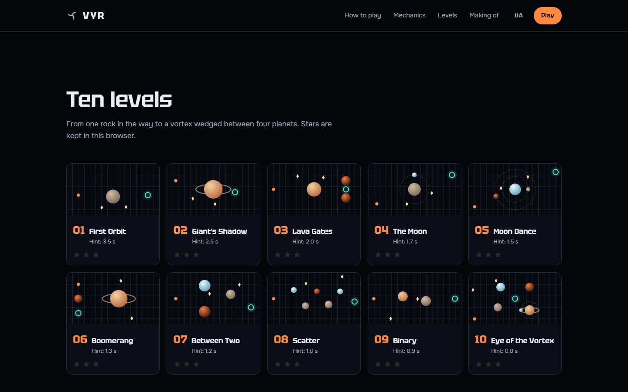
Task: Click the 'Hint: 0.8 s' text
Action: pyautogui.click(x=504, y=351)
